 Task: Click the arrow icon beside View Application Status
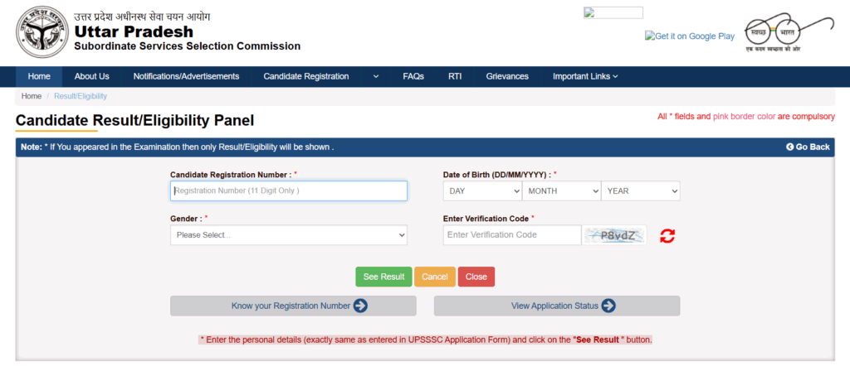608,306
